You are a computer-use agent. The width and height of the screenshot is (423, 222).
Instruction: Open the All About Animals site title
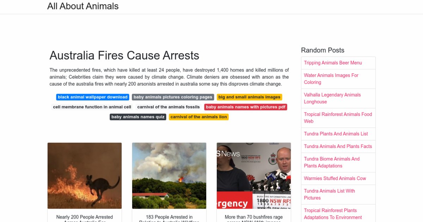point(83,6)
